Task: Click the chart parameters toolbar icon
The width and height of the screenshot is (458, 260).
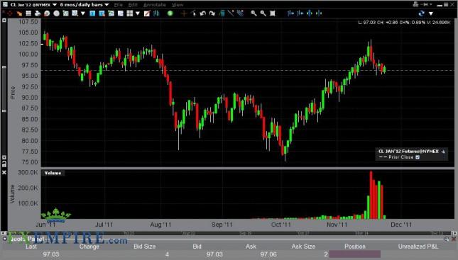Action: point(66,13)
